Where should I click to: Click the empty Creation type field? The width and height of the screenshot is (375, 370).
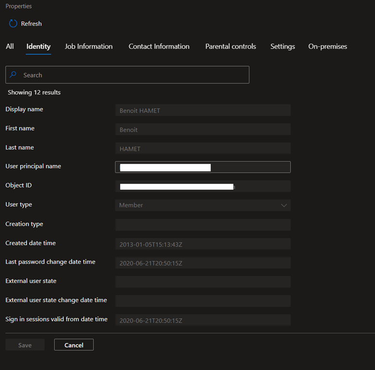[x=203, y=225]
